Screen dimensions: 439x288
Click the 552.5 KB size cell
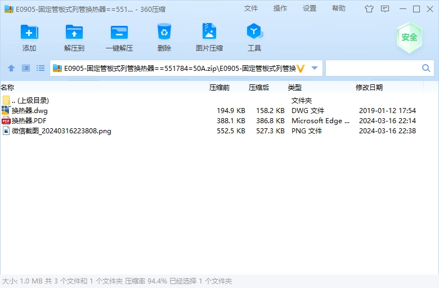tap(231, 130)
